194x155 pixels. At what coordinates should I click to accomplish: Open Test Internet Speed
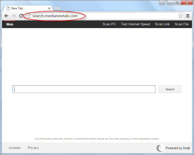coord(135,24)
